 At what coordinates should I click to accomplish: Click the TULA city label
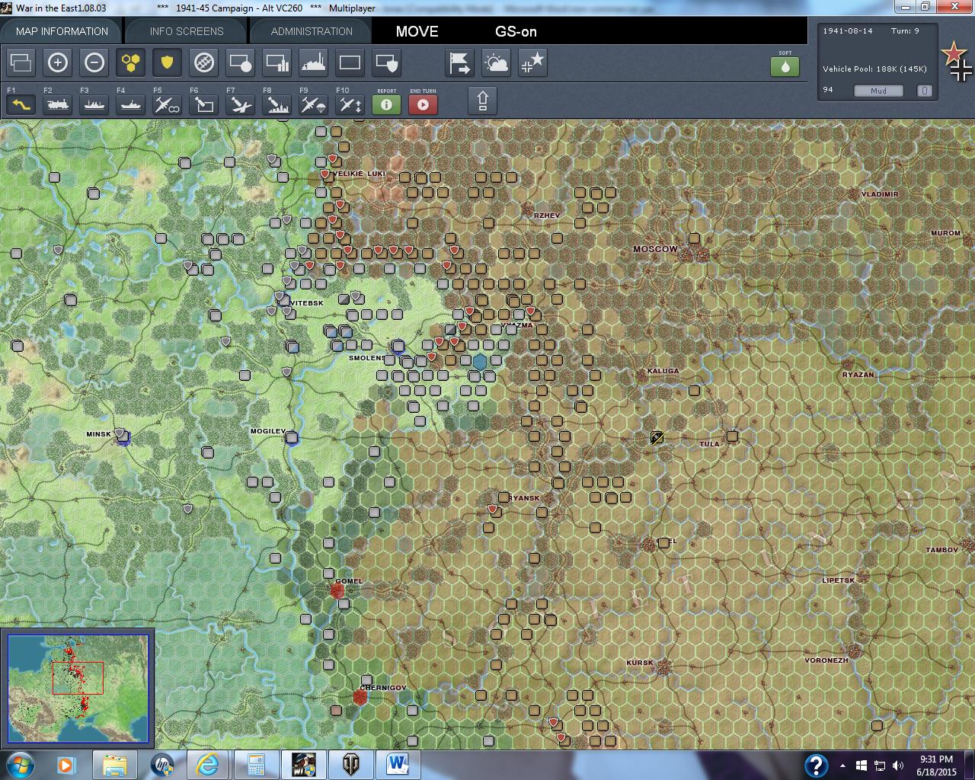tap(709, 443)
